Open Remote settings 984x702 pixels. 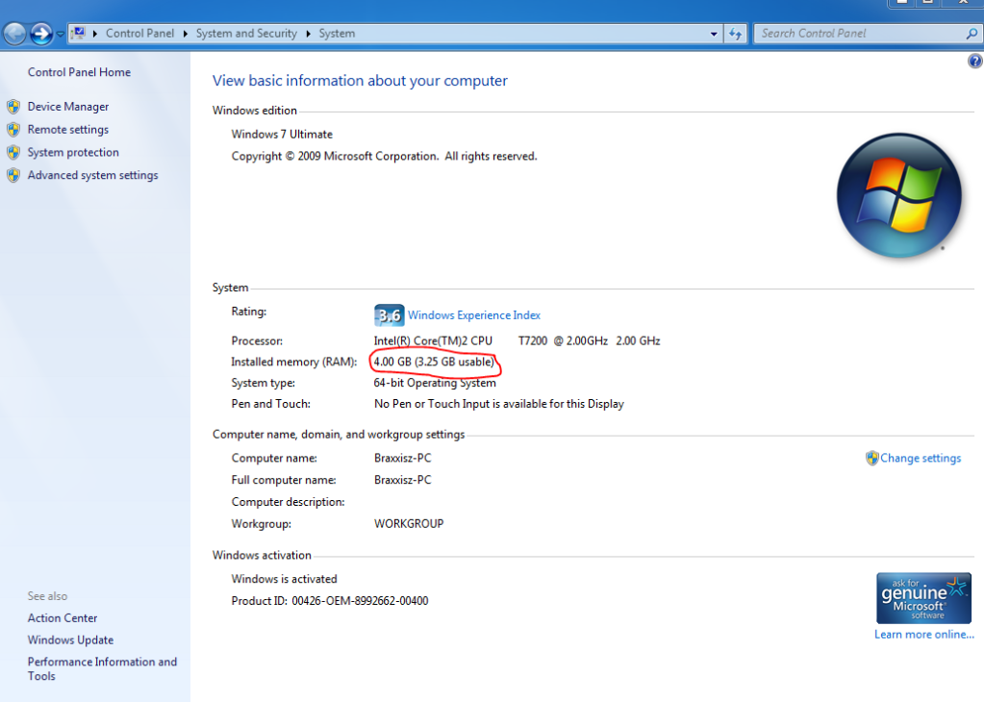[x=67, y=129]
